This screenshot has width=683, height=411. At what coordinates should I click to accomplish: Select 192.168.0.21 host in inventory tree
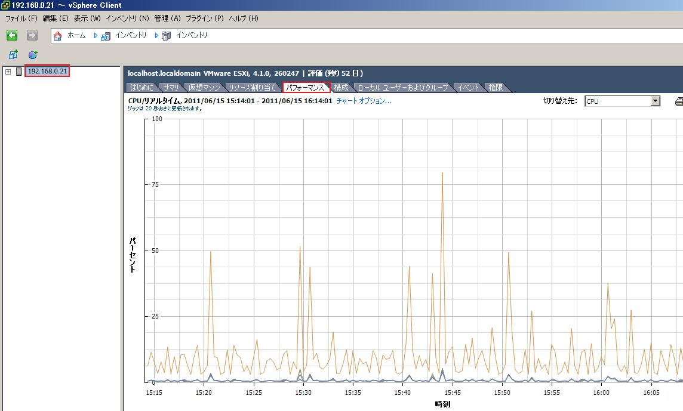pyautogui.click(x=48, y=72)
